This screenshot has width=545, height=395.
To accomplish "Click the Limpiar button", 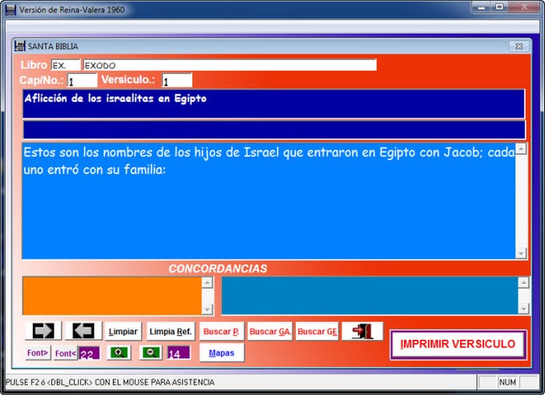I will tap(123, 332).
